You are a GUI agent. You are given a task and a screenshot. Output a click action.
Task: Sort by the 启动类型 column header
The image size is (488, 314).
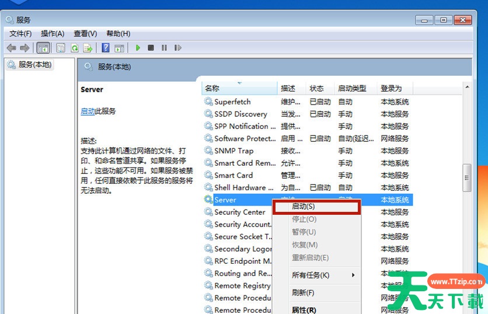[x=352, y=88]
